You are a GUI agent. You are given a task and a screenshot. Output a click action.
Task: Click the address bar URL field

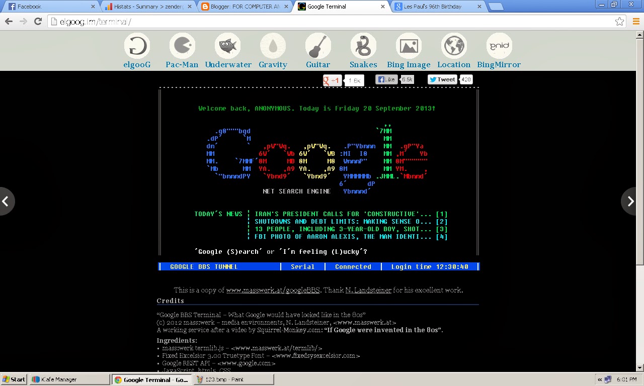332,22
